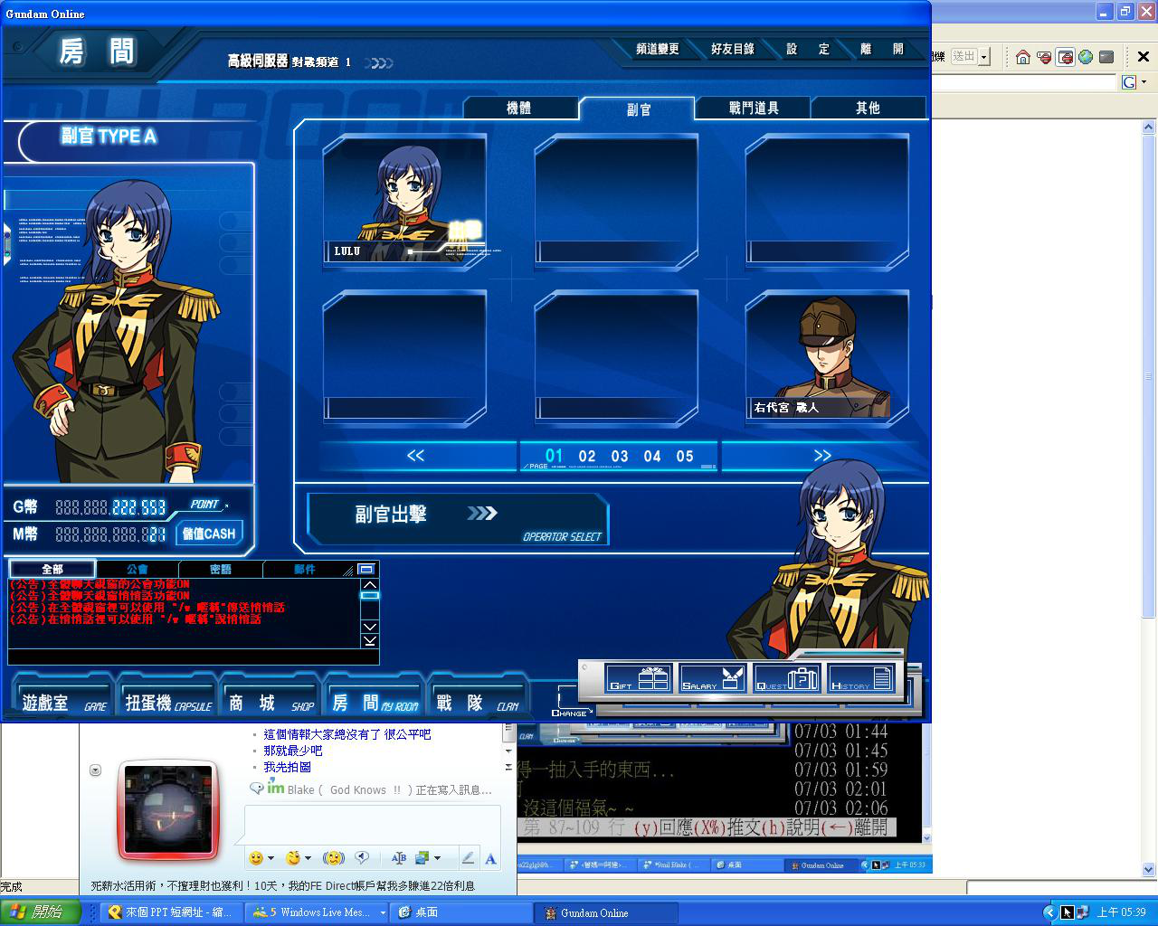The image size is (1158, 926).
Task: Click the Messenger message input box
Action: pos(372,824)
